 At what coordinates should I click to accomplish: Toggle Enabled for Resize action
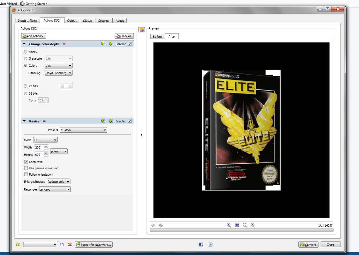click(130, 121)
